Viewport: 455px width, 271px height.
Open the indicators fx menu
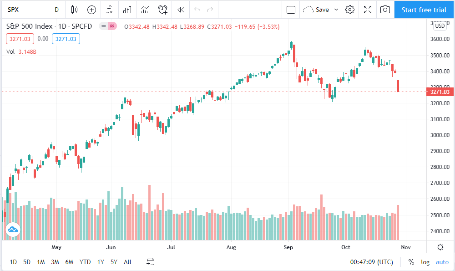(x=109, y=10)
